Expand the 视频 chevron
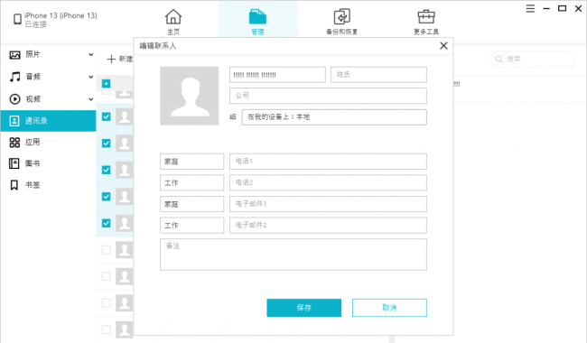Image resolution: width=587 pixels, height=343 pixels. 90,99
